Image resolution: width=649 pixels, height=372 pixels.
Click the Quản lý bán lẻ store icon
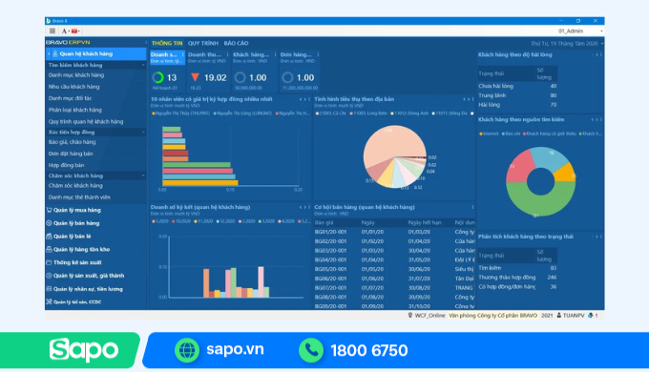tap(49, 237)
